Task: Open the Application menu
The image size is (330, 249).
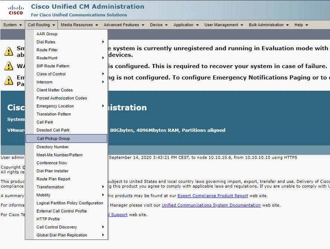Action: [x=186, y=25]
